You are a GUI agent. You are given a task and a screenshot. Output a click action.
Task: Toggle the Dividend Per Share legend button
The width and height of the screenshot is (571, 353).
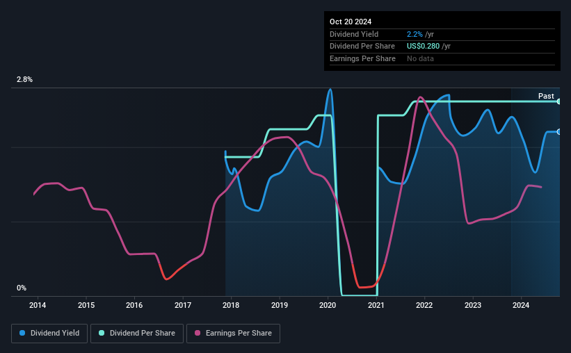pyautogui.click(x=137, y=334)
